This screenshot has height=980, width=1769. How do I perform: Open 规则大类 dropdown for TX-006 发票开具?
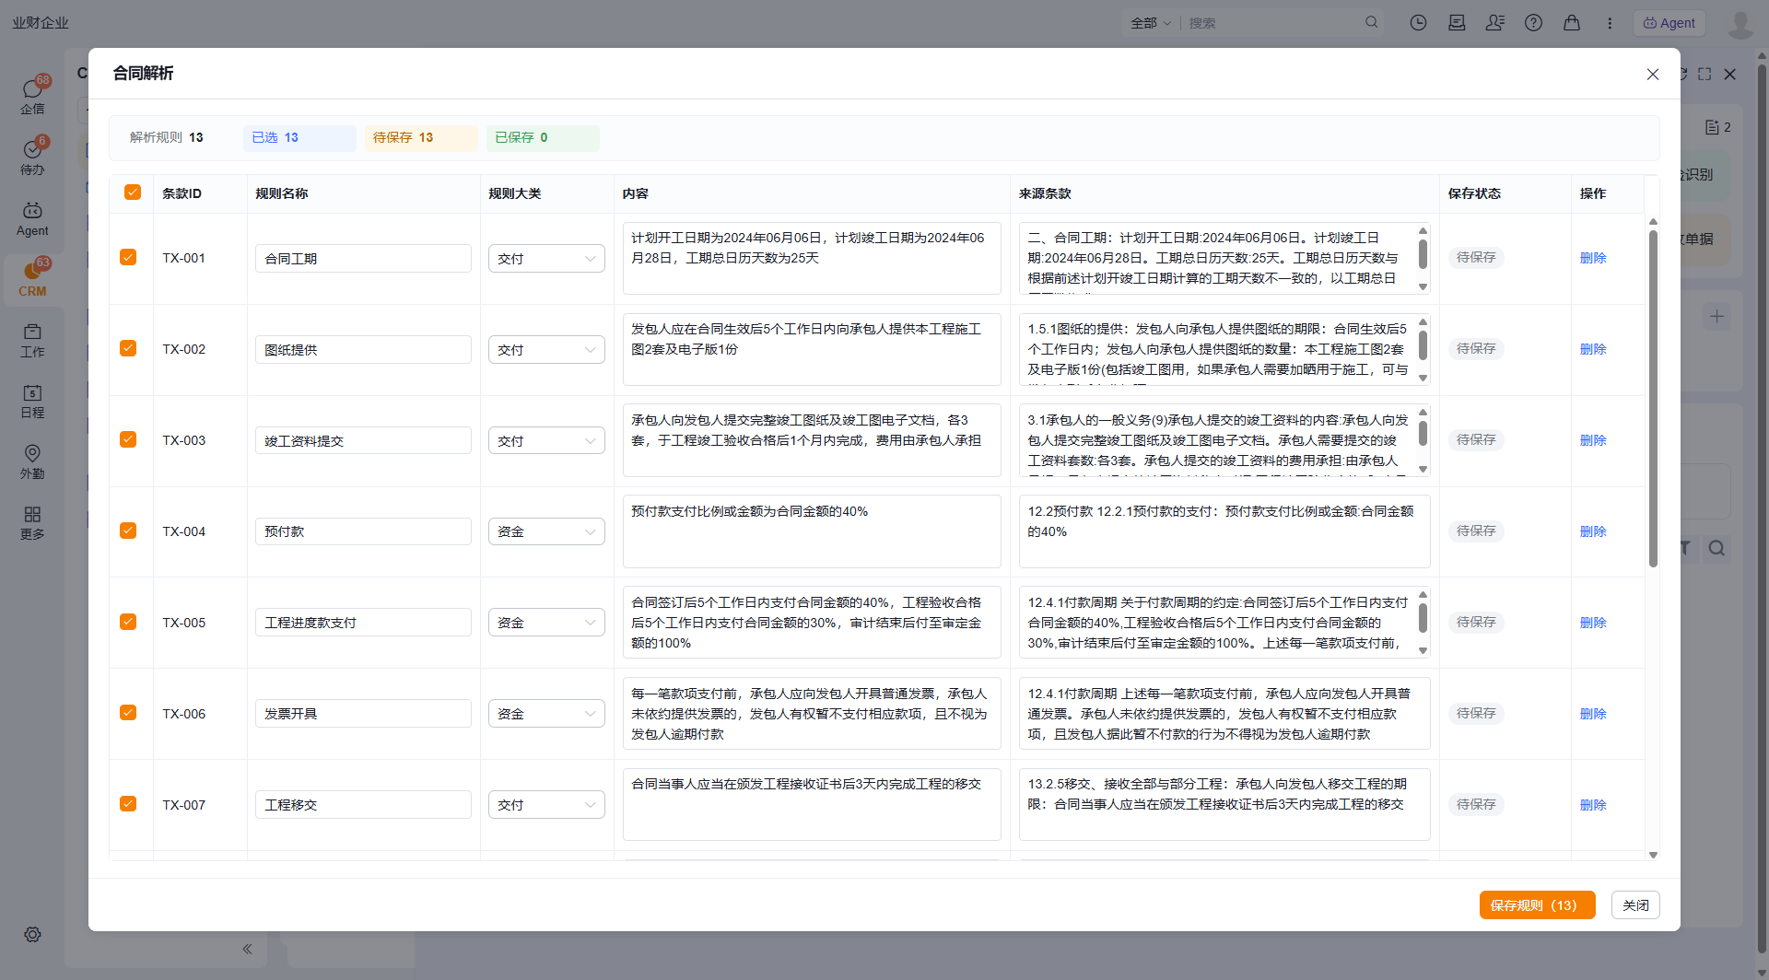coord(546,714)
